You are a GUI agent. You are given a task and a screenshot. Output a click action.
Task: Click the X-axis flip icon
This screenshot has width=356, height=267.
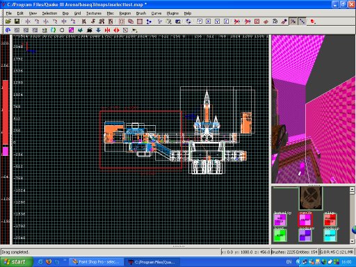tap(28, 22)
